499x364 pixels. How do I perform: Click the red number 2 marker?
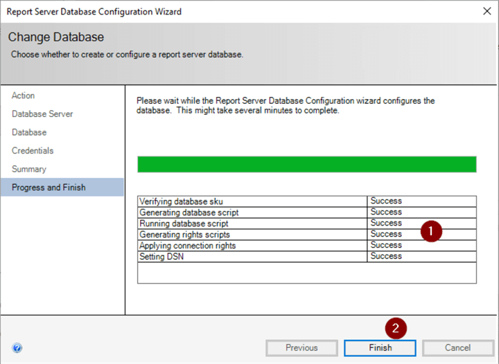pos(396,327)
